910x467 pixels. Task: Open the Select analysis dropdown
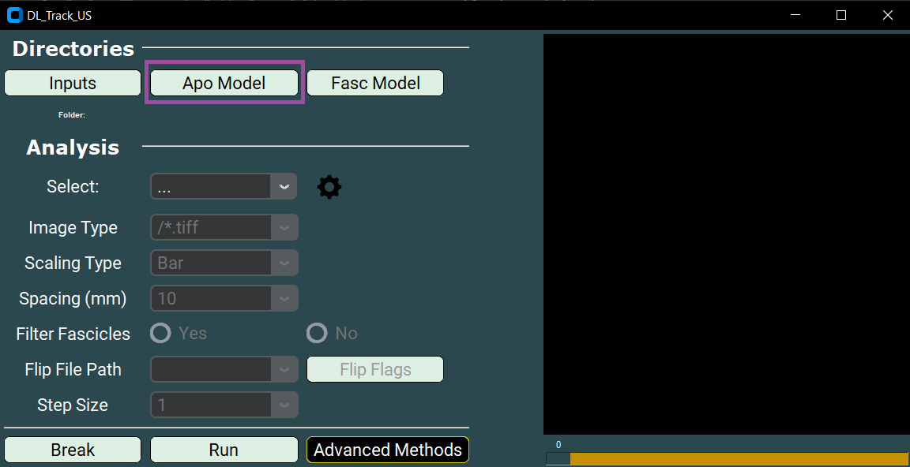click(x=284, y=186)
